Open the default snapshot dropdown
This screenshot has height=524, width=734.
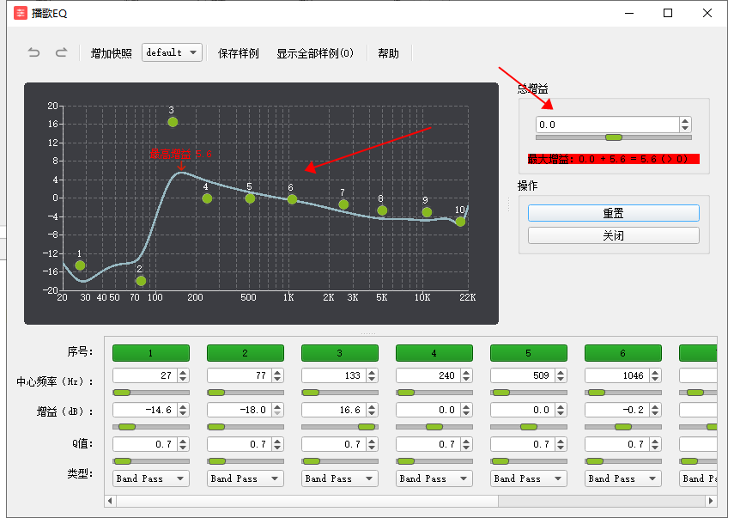click(x=172, y=52)
